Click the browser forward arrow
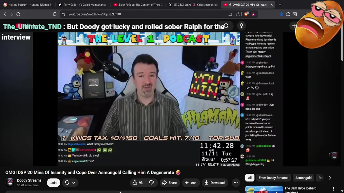The width and height of the screenshot is (344, 193). (x=12, y=14)
